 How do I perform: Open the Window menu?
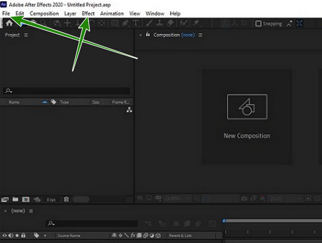155,13
